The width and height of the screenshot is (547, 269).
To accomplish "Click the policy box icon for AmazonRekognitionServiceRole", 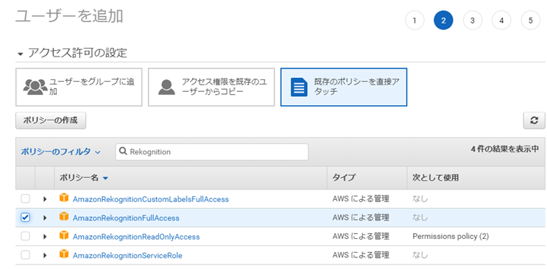I will click(64, 255).
